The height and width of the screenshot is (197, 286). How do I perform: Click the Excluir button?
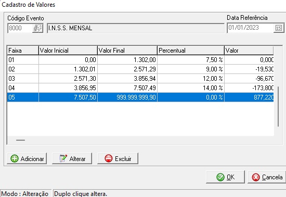pyautogui.click(x=118, y=158)
